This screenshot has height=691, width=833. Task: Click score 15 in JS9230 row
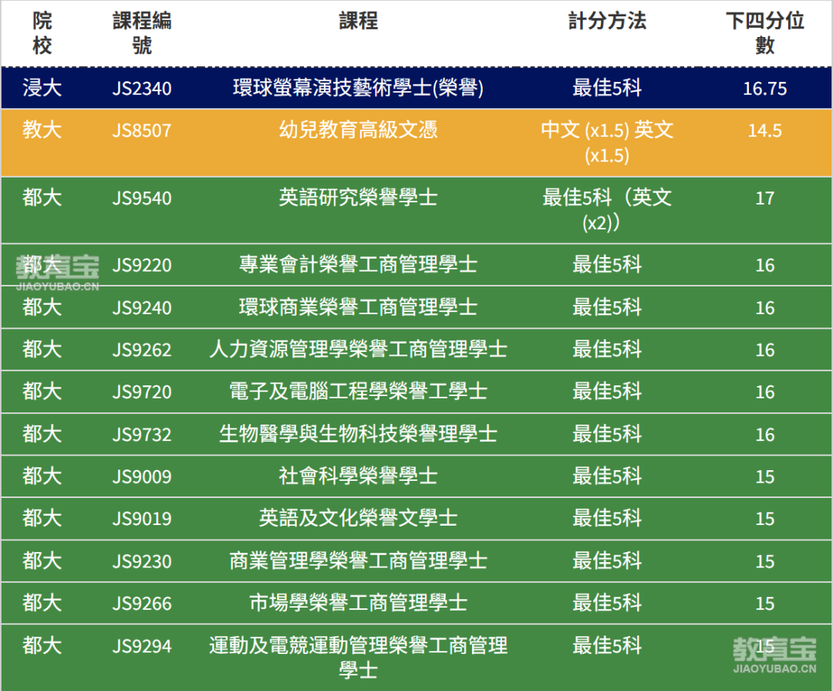(x=764, y=561)
